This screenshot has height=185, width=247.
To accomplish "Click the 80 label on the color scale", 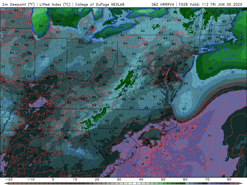I will (229, 179).
